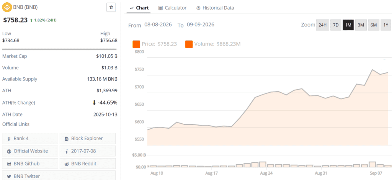Click the Low value $734.68
The width and height of the screenshot is (392, 180).
(x=11, y=41)
